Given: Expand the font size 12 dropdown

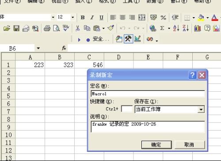Looking at the screenshot, I should 72,17.
